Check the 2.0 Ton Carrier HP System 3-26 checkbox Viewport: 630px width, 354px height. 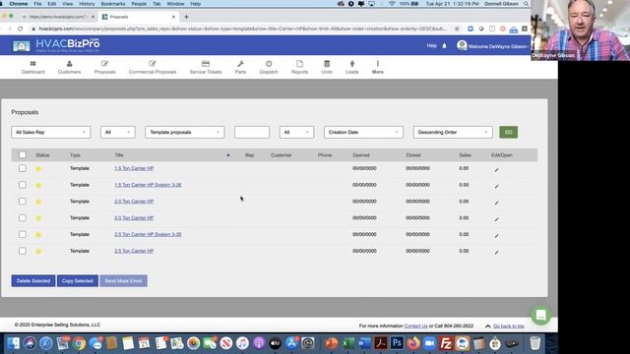point(23,234)
